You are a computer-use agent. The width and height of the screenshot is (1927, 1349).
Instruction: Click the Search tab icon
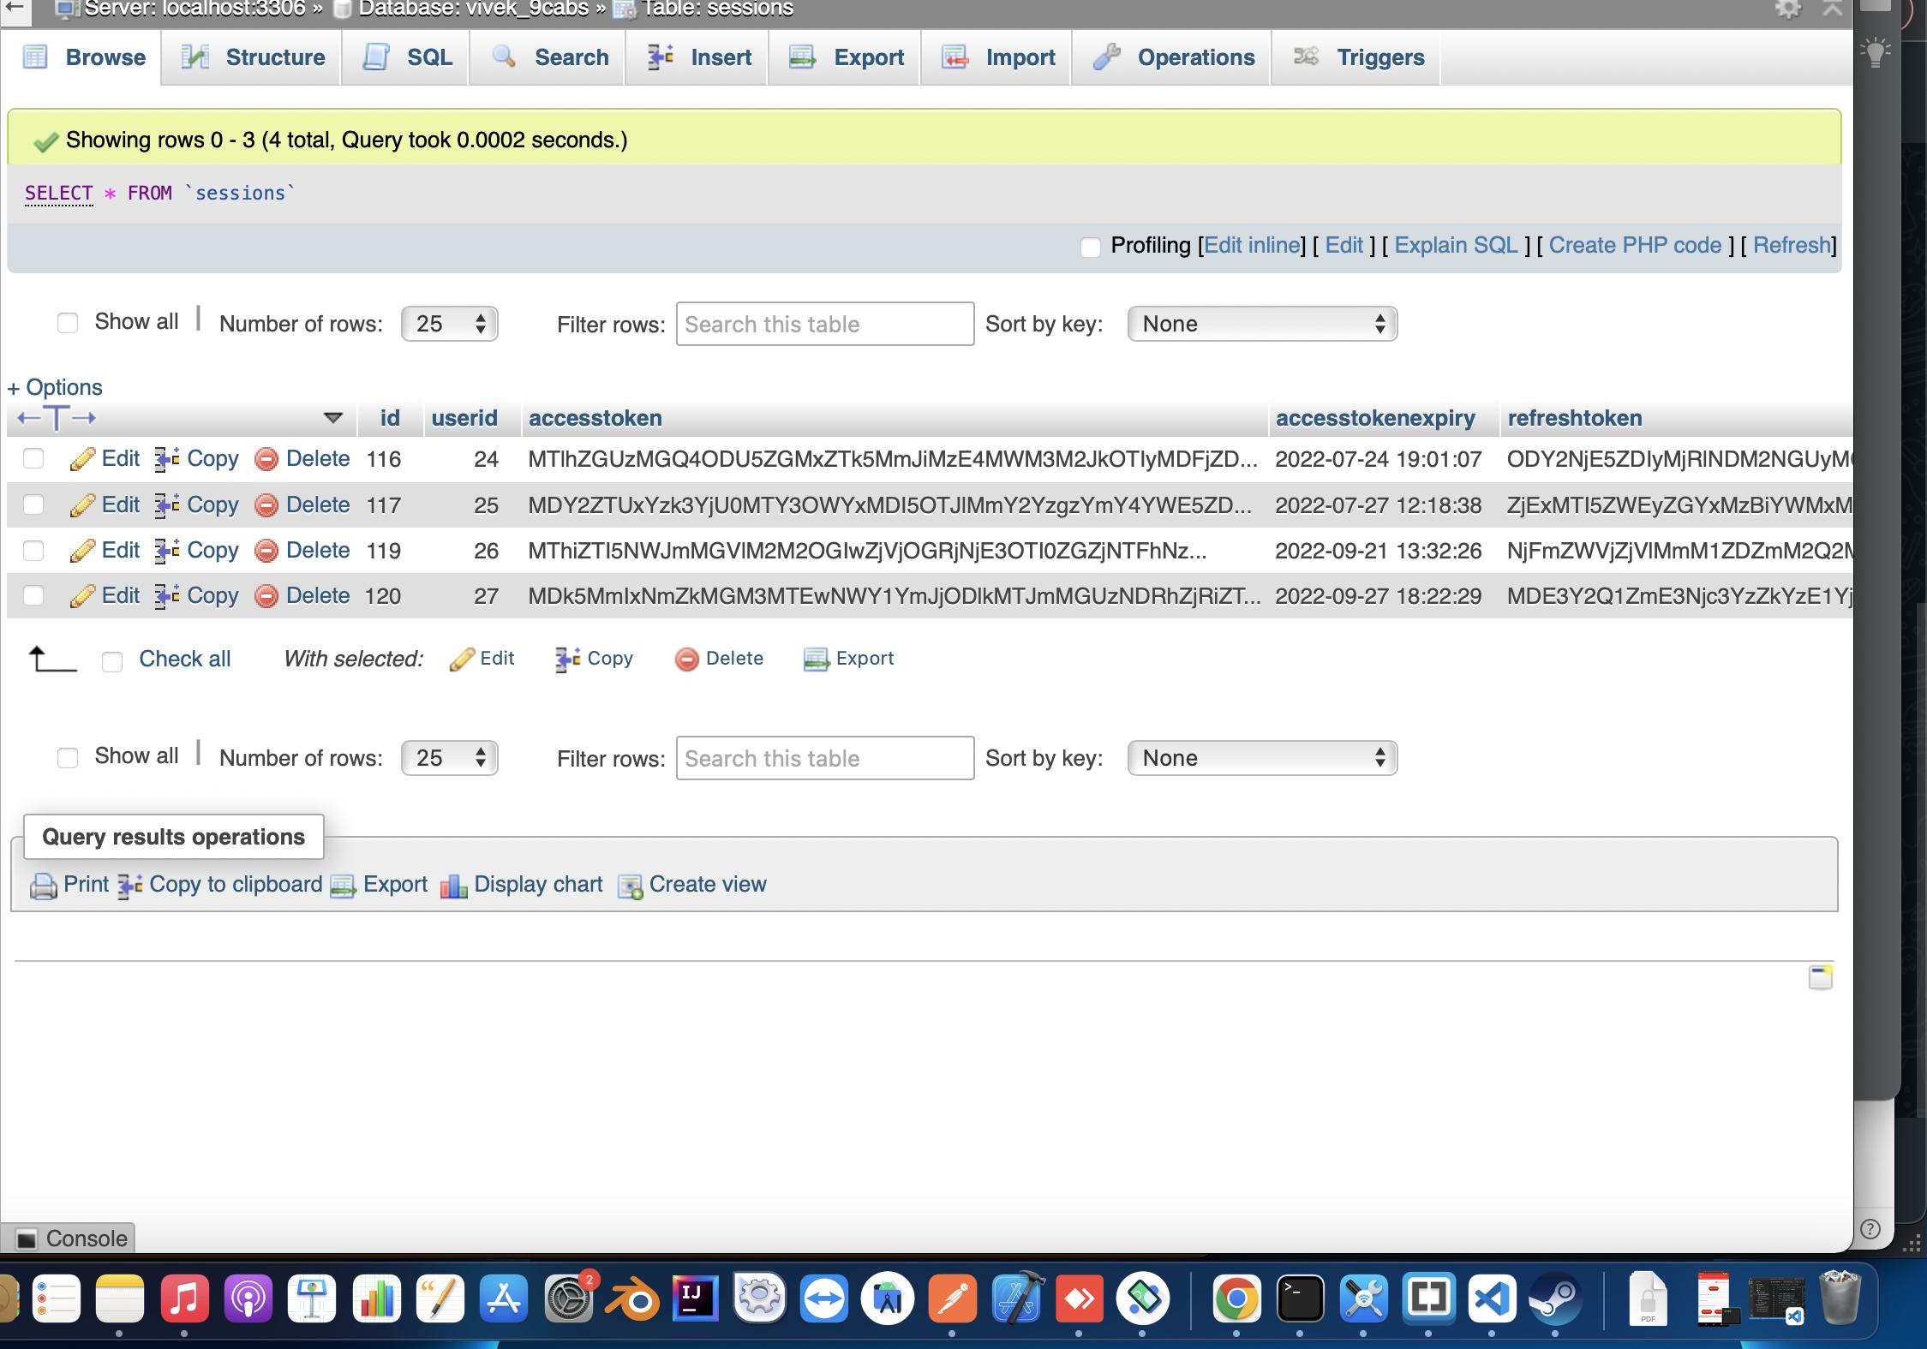pos(506,57)
